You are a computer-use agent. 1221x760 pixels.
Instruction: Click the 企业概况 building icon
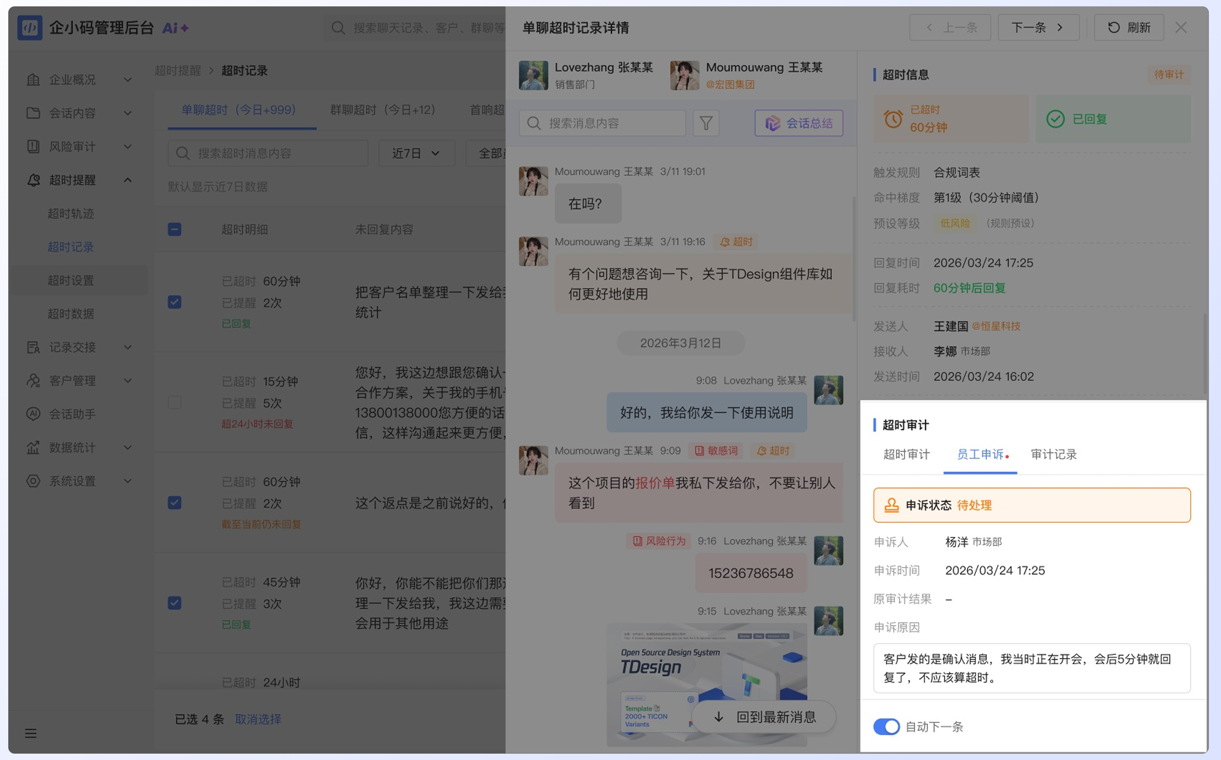click(x=33, y=79)
